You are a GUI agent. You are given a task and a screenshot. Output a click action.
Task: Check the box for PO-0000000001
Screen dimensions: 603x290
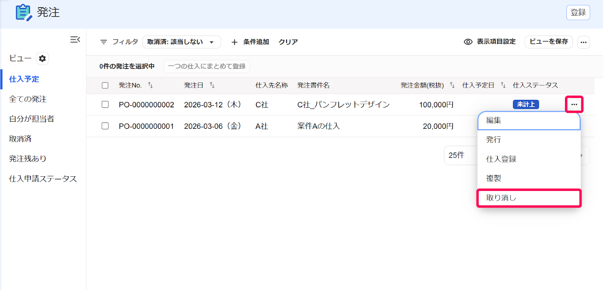click(105, 126)
